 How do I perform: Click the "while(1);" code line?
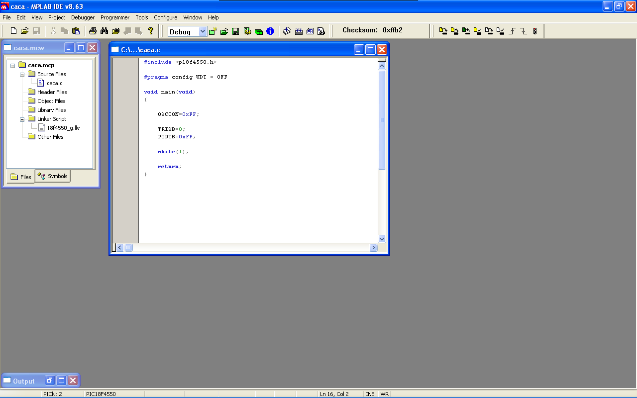pos(173,152)
